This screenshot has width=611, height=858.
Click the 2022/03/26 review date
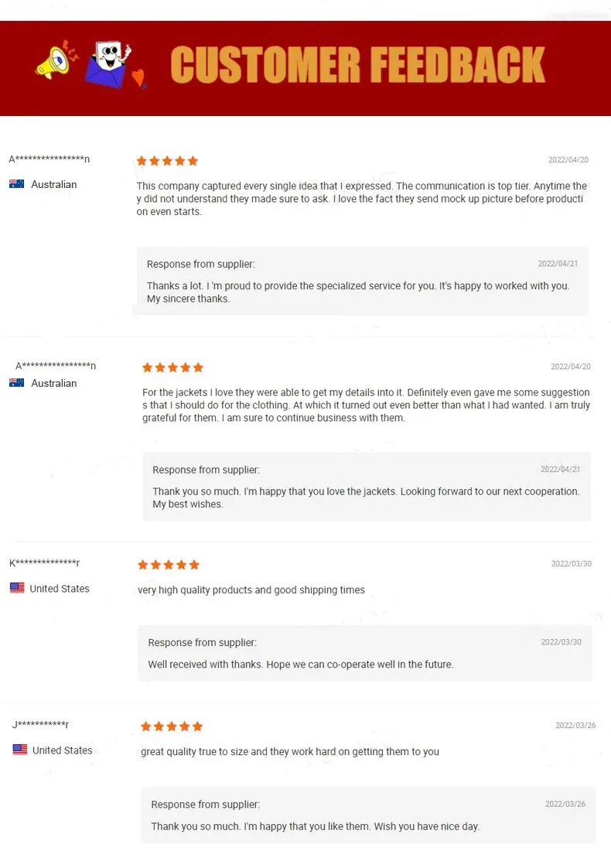575,726
